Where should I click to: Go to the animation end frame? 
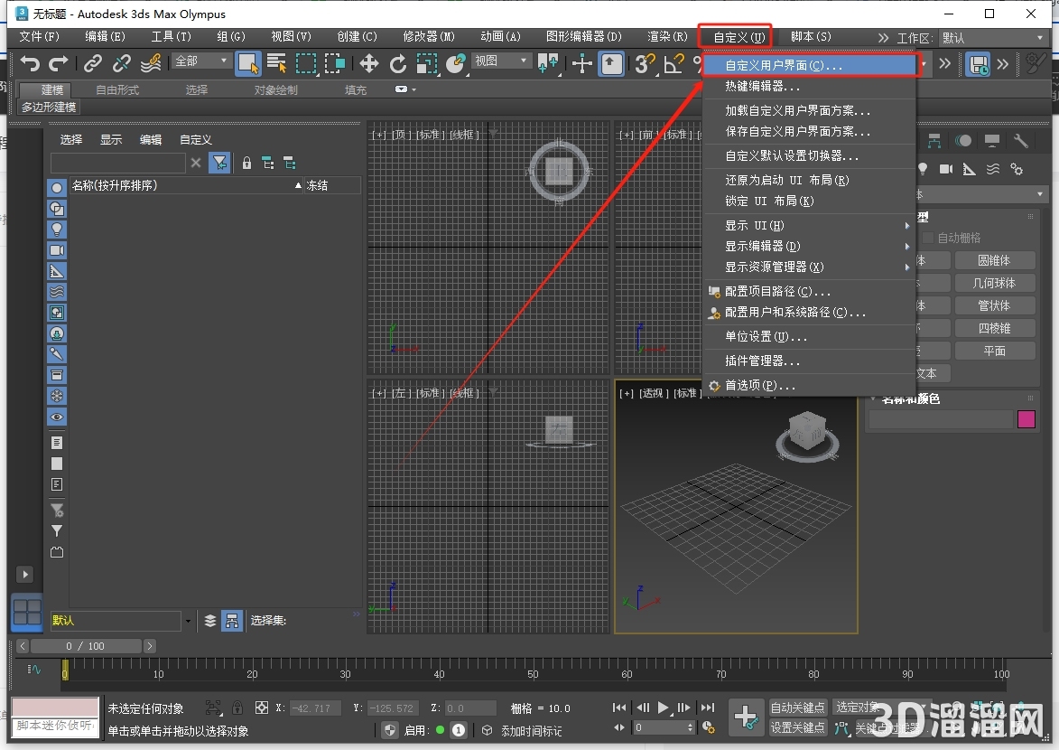707,708
